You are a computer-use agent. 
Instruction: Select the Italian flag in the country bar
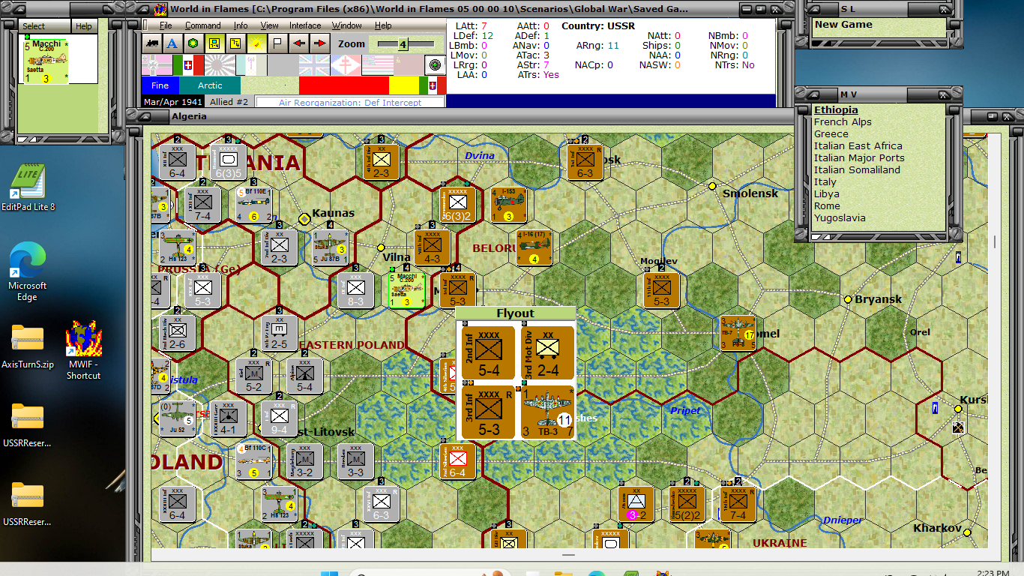pos(188,65)
